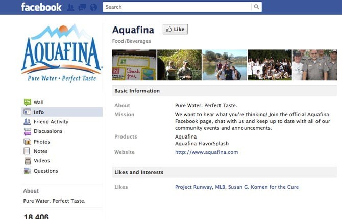Click into the Search input field
This screenshot has width=342, height=219.
click(x=177, y=7)
